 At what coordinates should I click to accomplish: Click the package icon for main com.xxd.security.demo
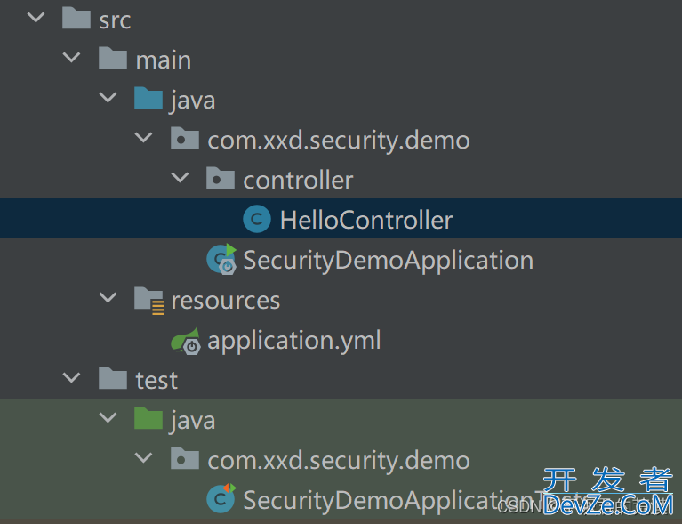coord(185,138)
